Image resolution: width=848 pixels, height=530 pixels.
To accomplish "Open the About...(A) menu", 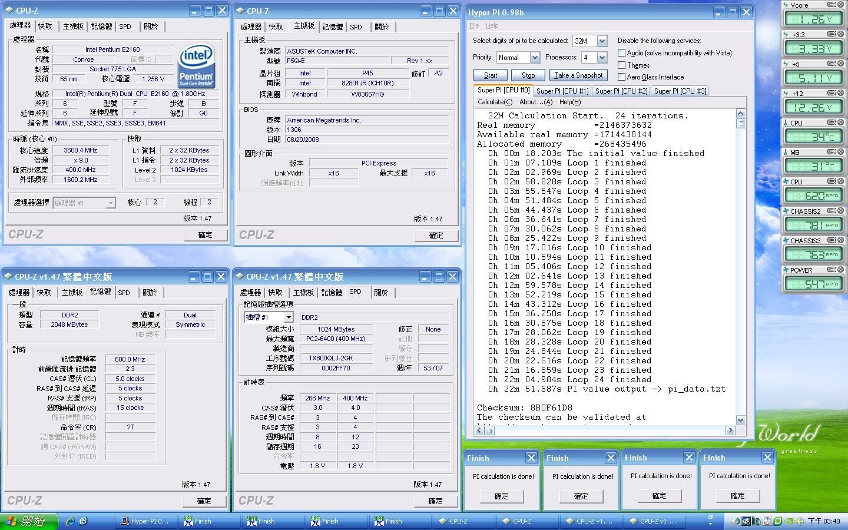I will point(536,102).
